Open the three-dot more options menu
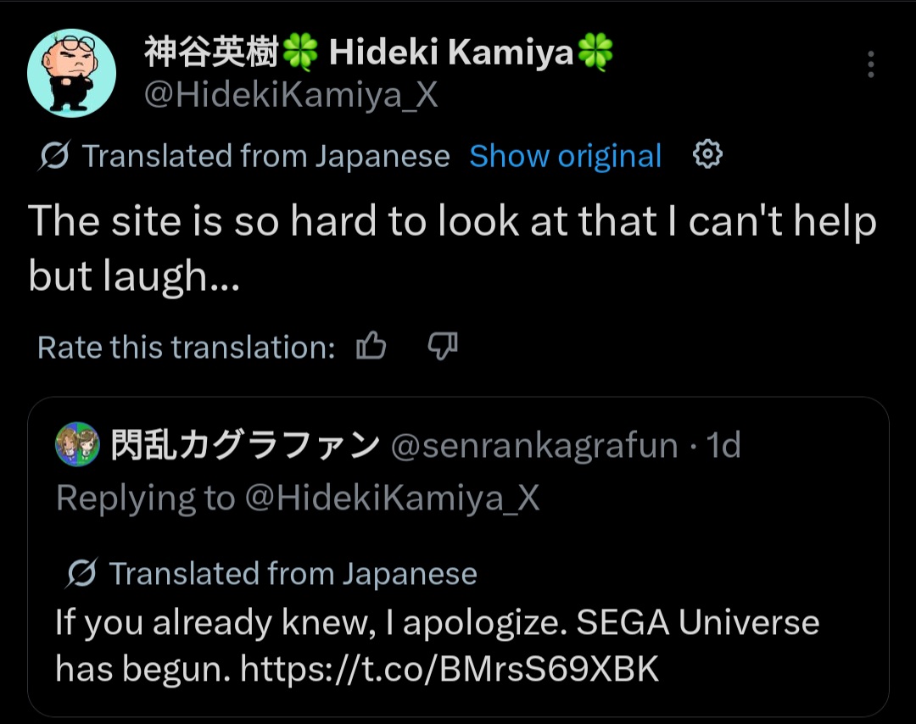Viewport: 916px width, 724px height. pyautogui.click(x=870, y=64)
